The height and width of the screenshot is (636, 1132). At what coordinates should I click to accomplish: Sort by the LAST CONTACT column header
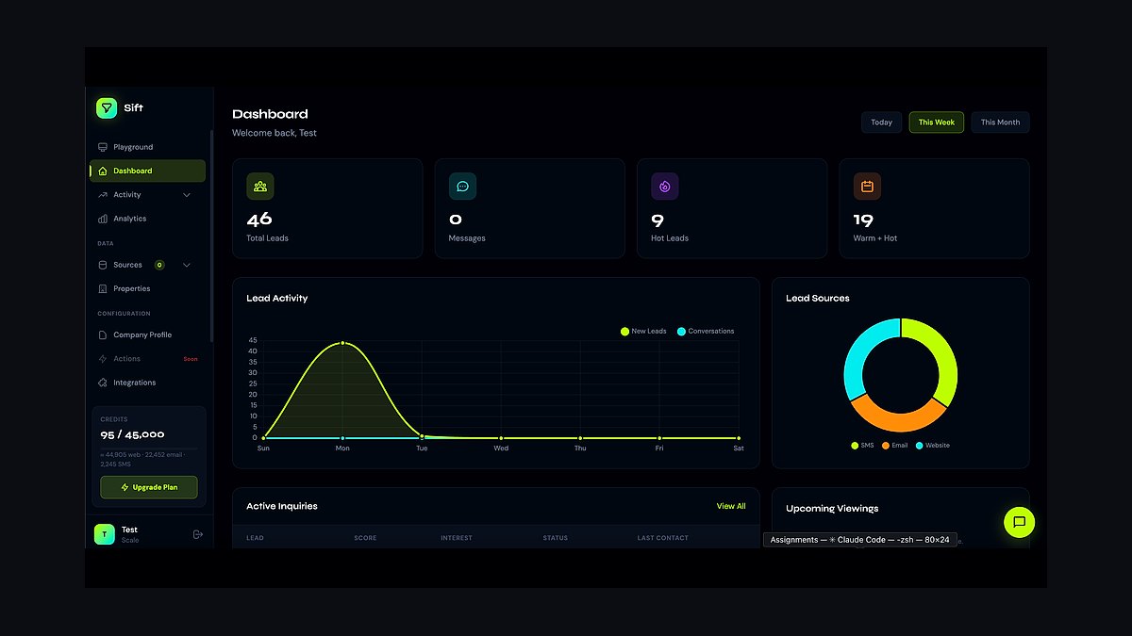click(663, 538)
